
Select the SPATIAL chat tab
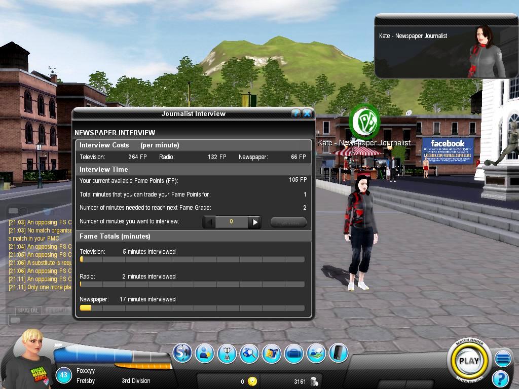tap(28, 310)
